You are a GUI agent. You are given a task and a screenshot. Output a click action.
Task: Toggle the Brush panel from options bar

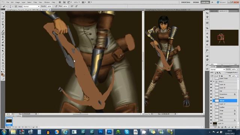click(x=16, y=6)
